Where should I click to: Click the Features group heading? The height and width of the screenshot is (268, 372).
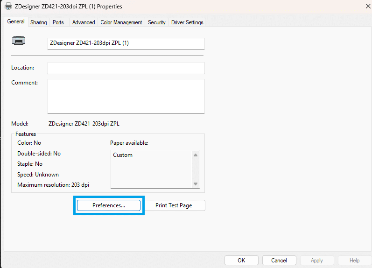[26, 134]
